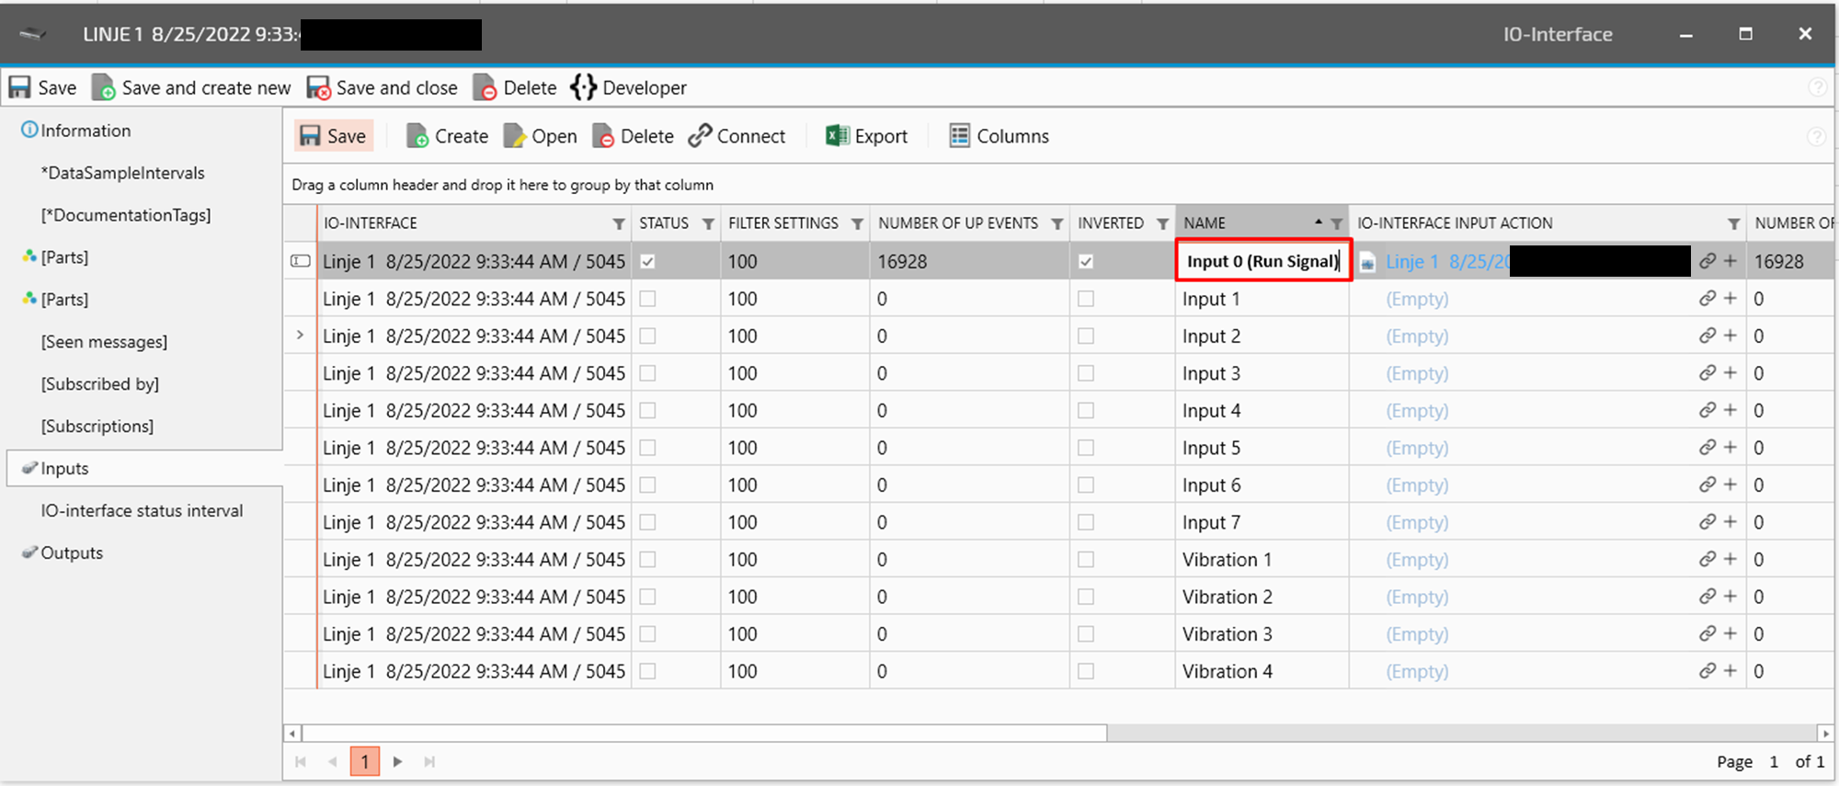The image size is (1839, 786).
Task: Click the Create icon in grid toolbar
Action: 417,136
